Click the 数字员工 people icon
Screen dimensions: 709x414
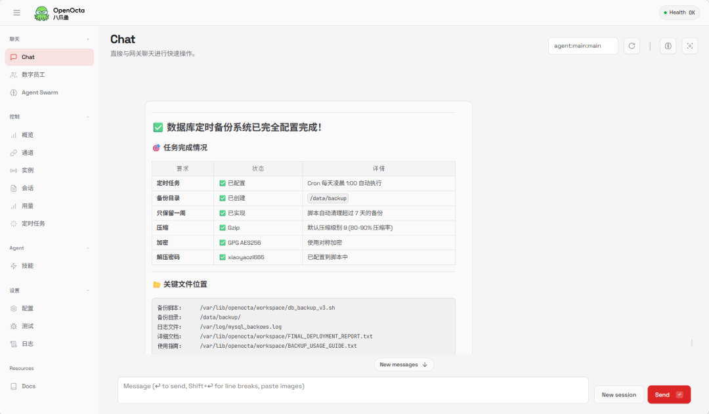[14, 75]
